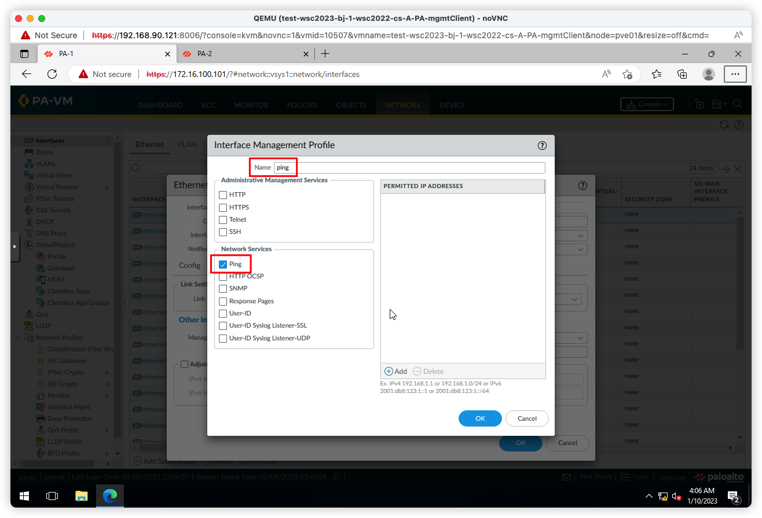Click Cancel in the Ethernet Interface dialog

point(567,443)
